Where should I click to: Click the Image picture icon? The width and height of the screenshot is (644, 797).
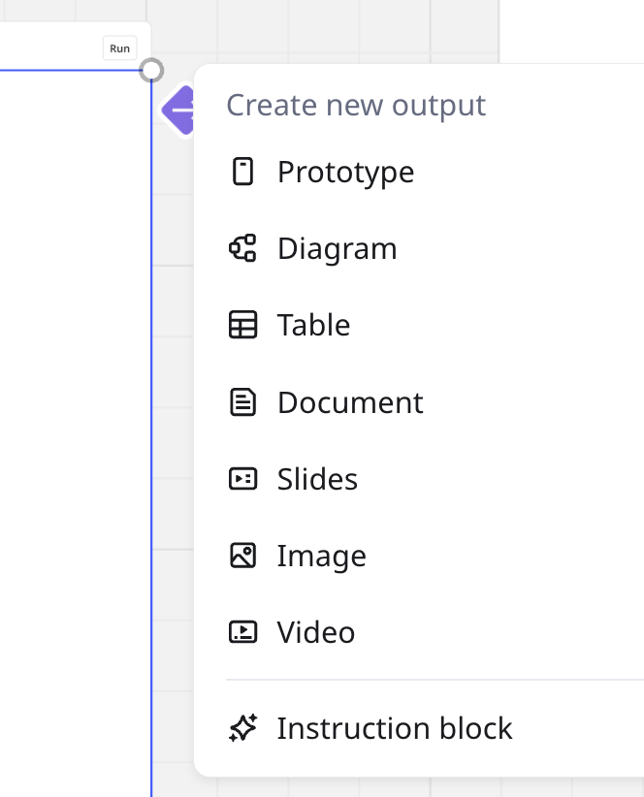click(x=242, y=556)
